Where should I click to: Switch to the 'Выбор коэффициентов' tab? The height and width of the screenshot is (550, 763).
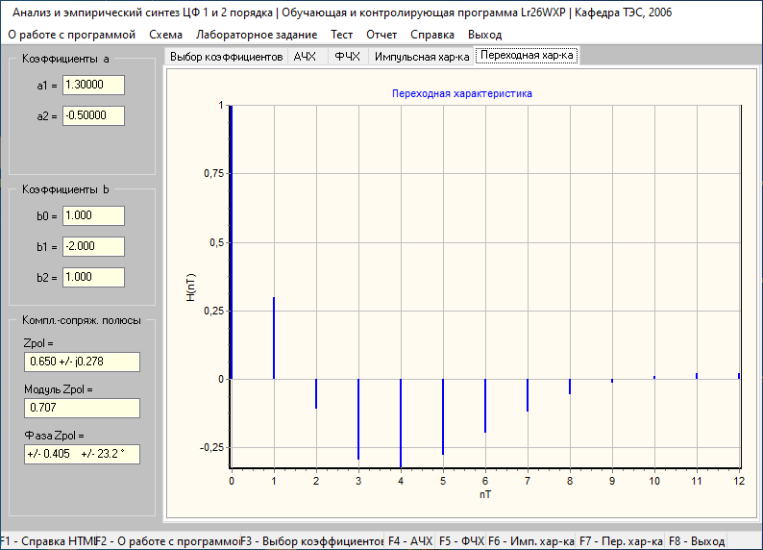tap(226, 57)
